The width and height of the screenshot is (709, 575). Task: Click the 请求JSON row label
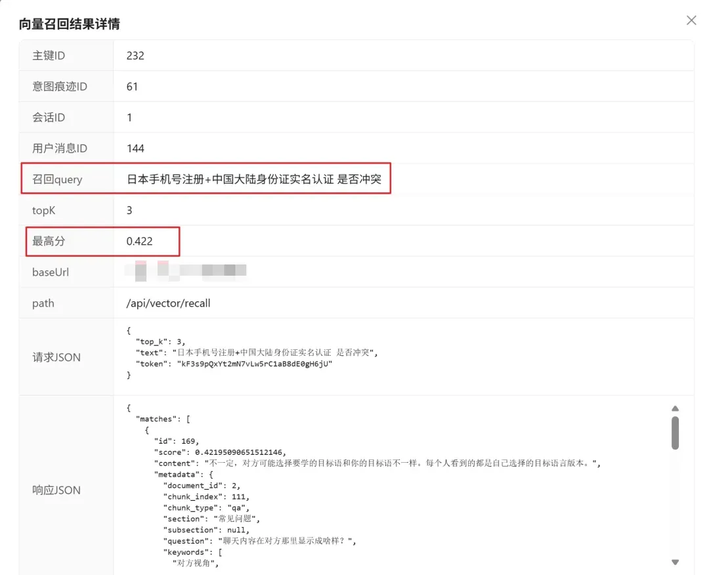56,357
